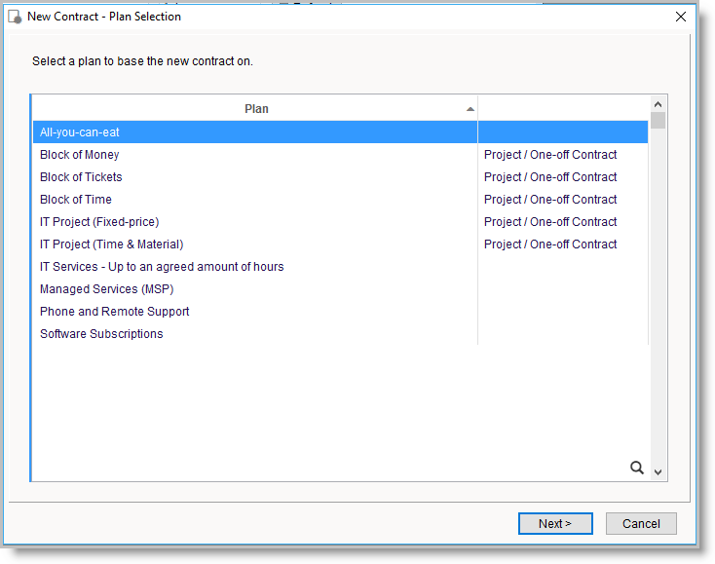715x564 pixels.
Task: Select IT Project (Fixed-price) plan
Action: coord(99,222)
